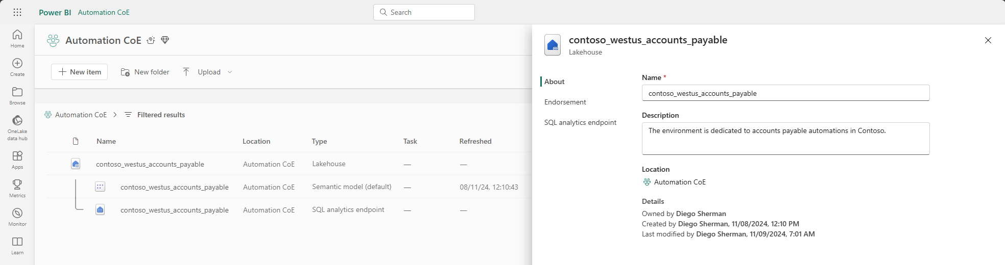The height and width of the screenshot is (265, 1005).
Task: Sort by the Refreshed column header
Action: click(475, 141)
